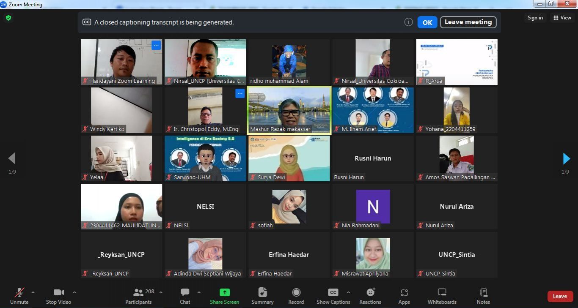The image size is (578, 308).
Task: Unmute the microphone
Action: (x=19, y=296)
